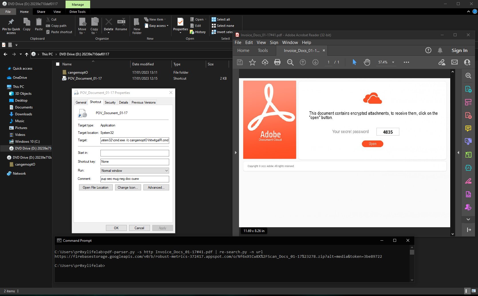This screenshot has width=478, height=296.
Task: Open the Previous Versions tab
Action: pyautogui.click(x=144, y=102)
